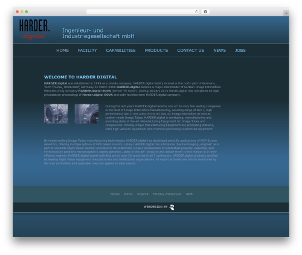Click the Ingenieur- und Industriegesellschaft mbH tagline
The image size is (302, 255).
pyautogui.click(x=98, y=33)
